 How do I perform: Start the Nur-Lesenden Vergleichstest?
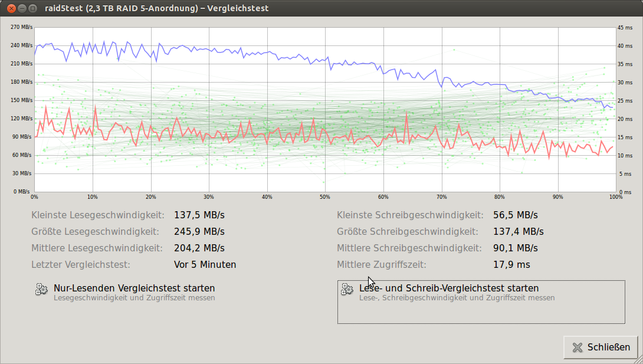click(x=134, y=288)
